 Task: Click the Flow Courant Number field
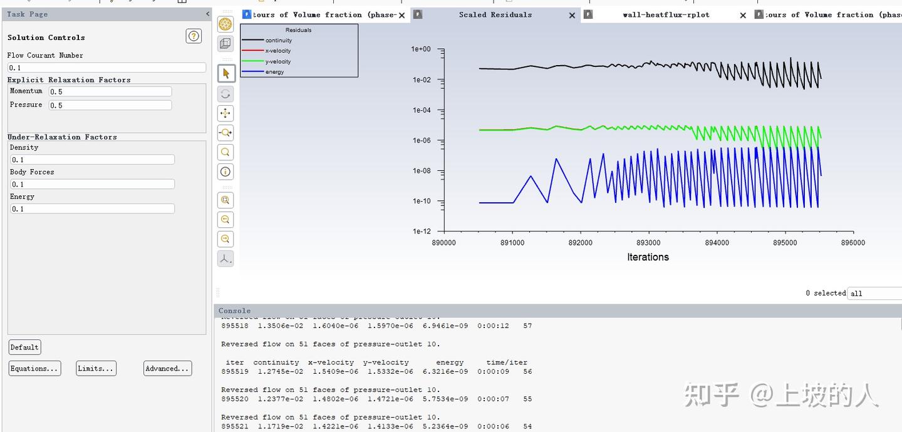(x=106, y=68)
